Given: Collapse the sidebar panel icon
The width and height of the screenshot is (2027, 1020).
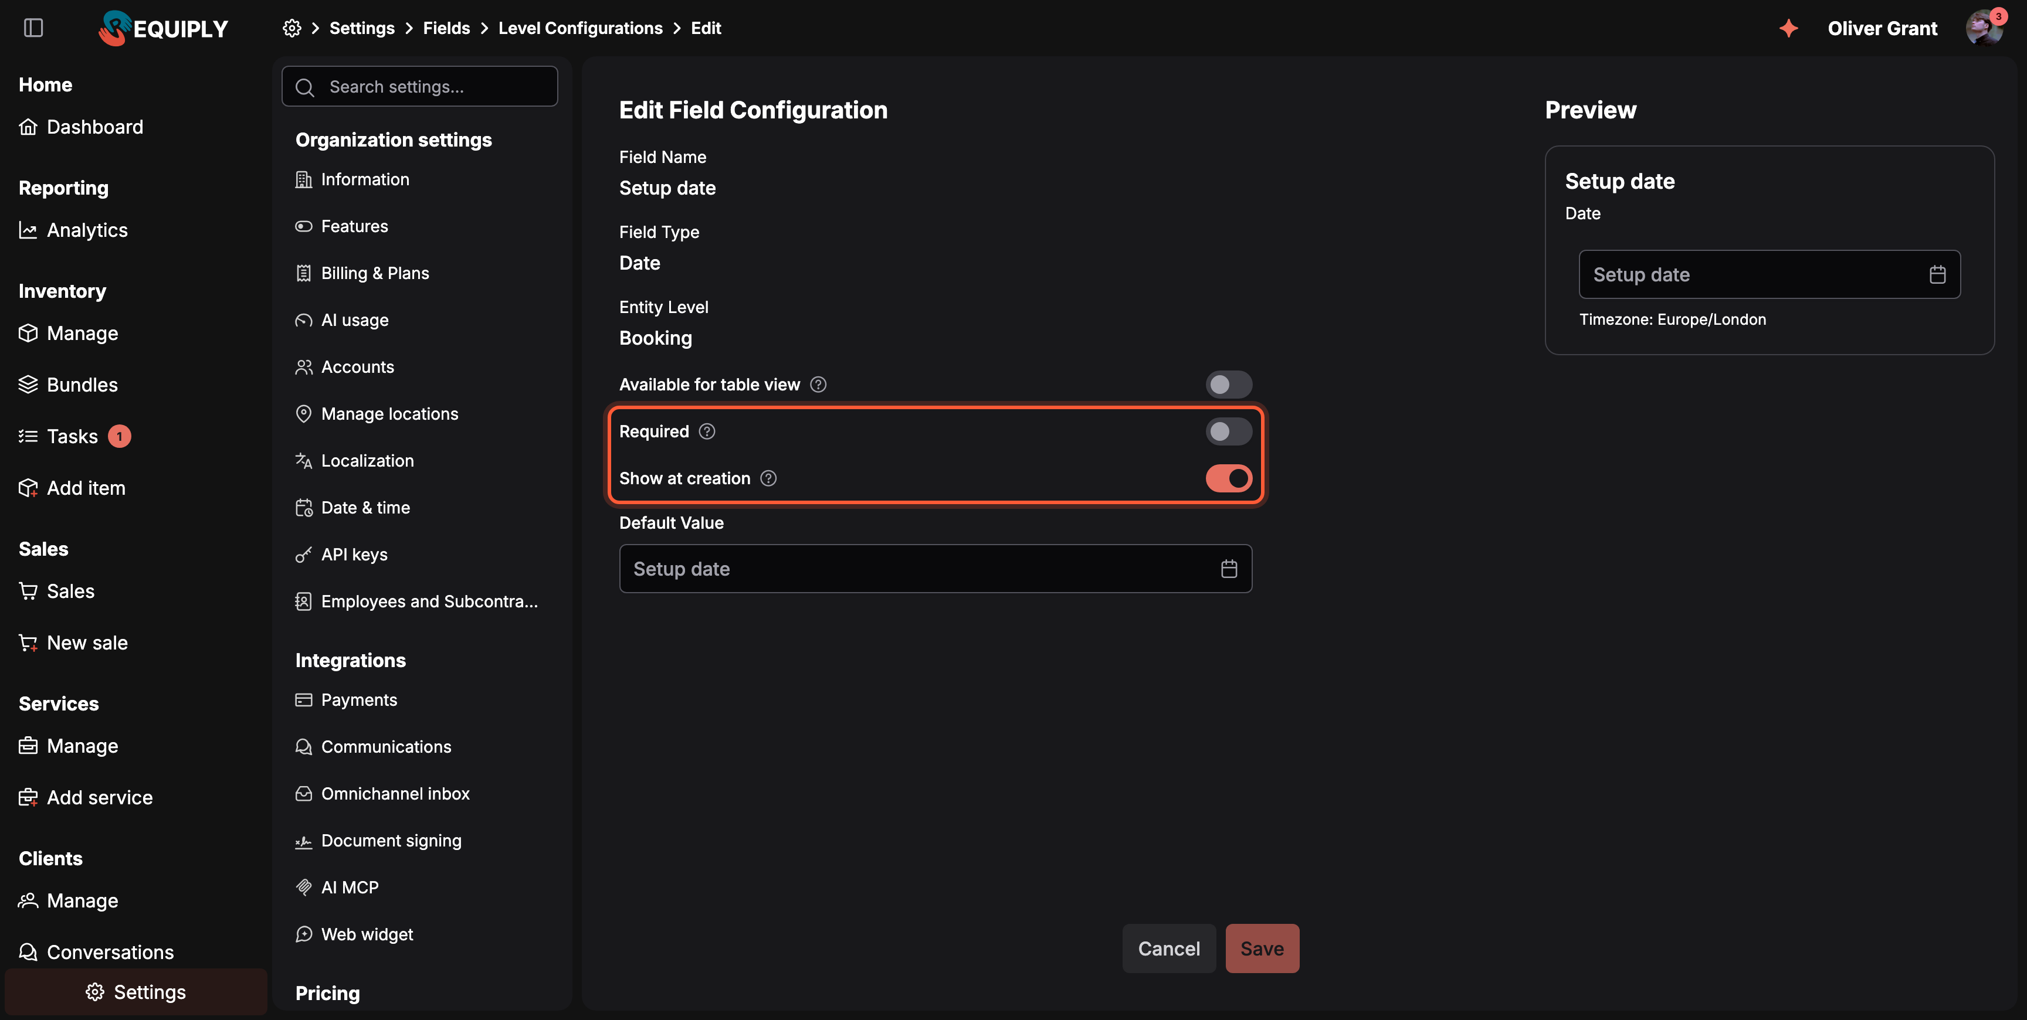Looking at the screenshot, I should coord(33,28).
